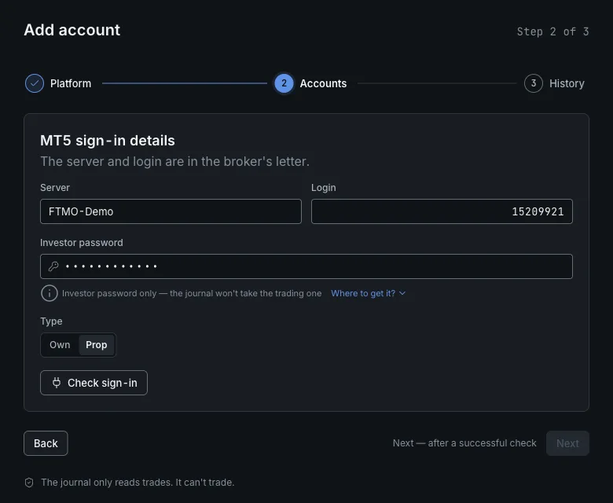Focus the Login field showing 15209921
The height and width of the screenshot is (503, 613).
click(442, 211)
